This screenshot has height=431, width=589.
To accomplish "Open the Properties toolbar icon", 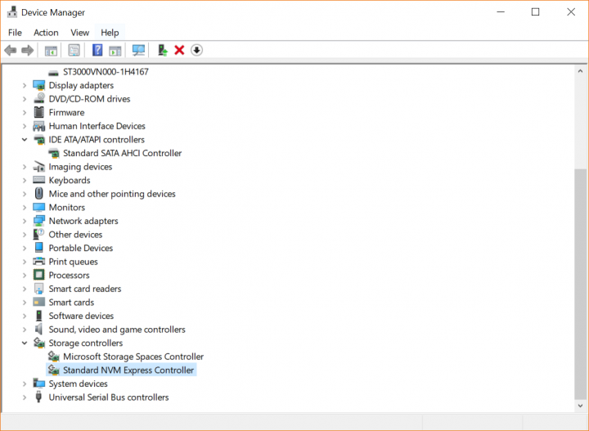I will tap(74, 51).
